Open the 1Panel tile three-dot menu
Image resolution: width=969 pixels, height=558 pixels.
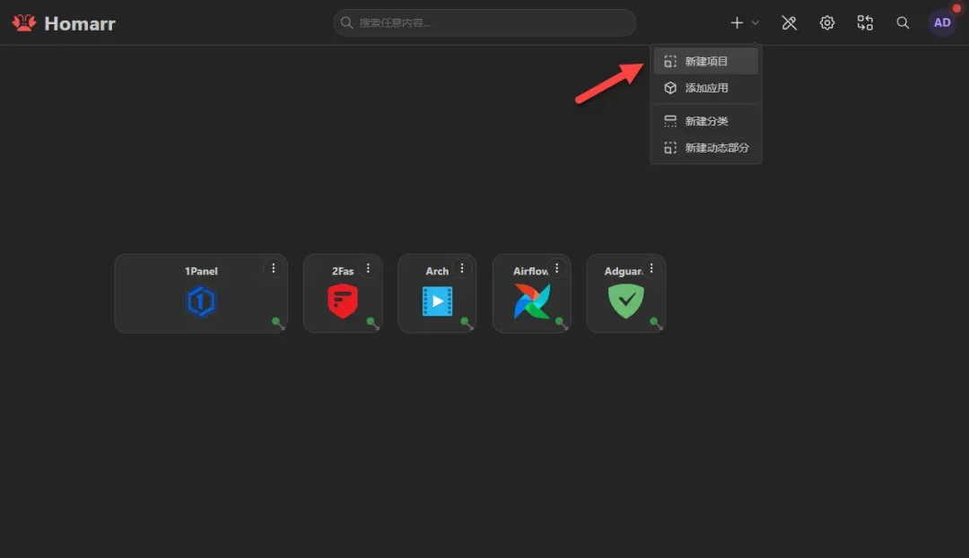pyautogui.click(x=274, y=268)
